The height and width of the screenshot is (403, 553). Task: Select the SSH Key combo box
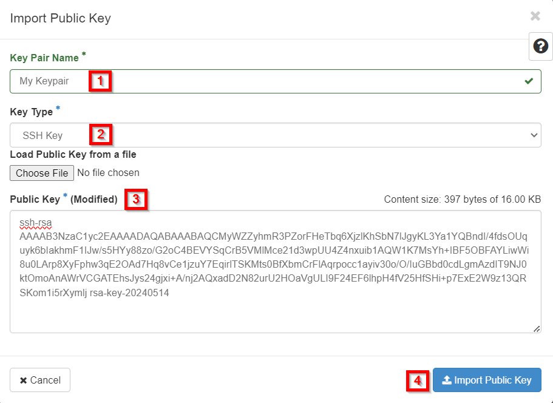[x=276, y=135]
